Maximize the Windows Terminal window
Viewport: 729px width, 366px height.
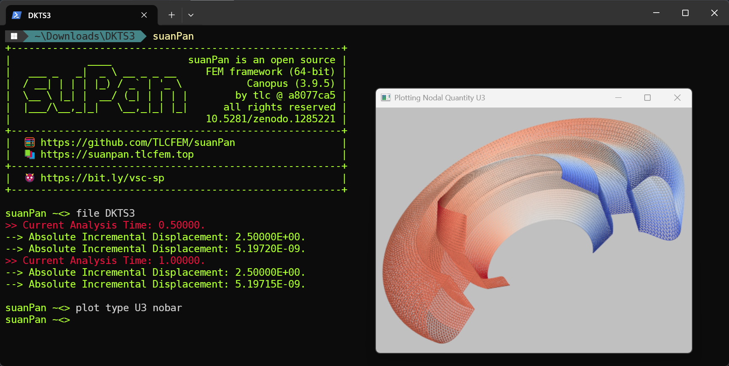click(x=685, y=13)
